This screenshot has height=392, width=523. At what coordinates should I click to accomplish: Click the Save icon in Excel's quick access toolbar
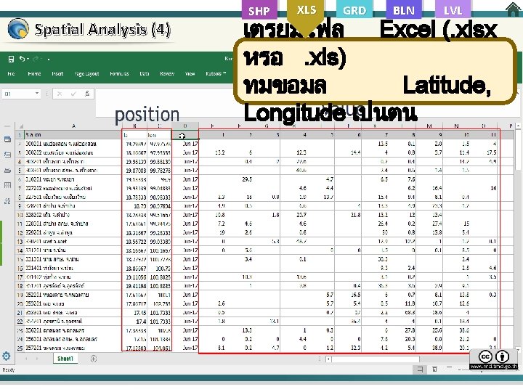(x=11, y=59)
